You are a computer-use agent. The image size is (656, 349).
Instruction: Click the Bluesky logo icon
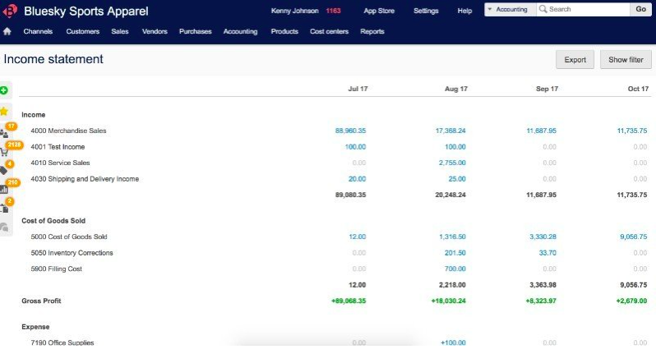[x=10, y=11]
